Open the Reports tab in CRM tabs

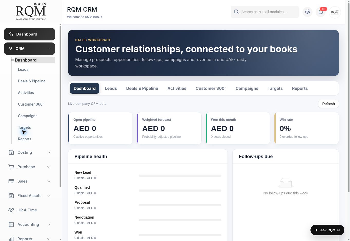[300, 88]
